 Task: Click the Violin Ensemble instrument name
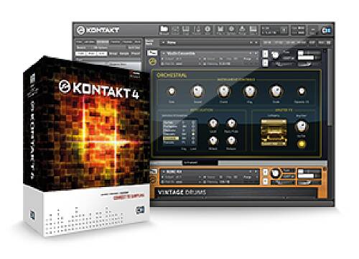click(181, 53)
